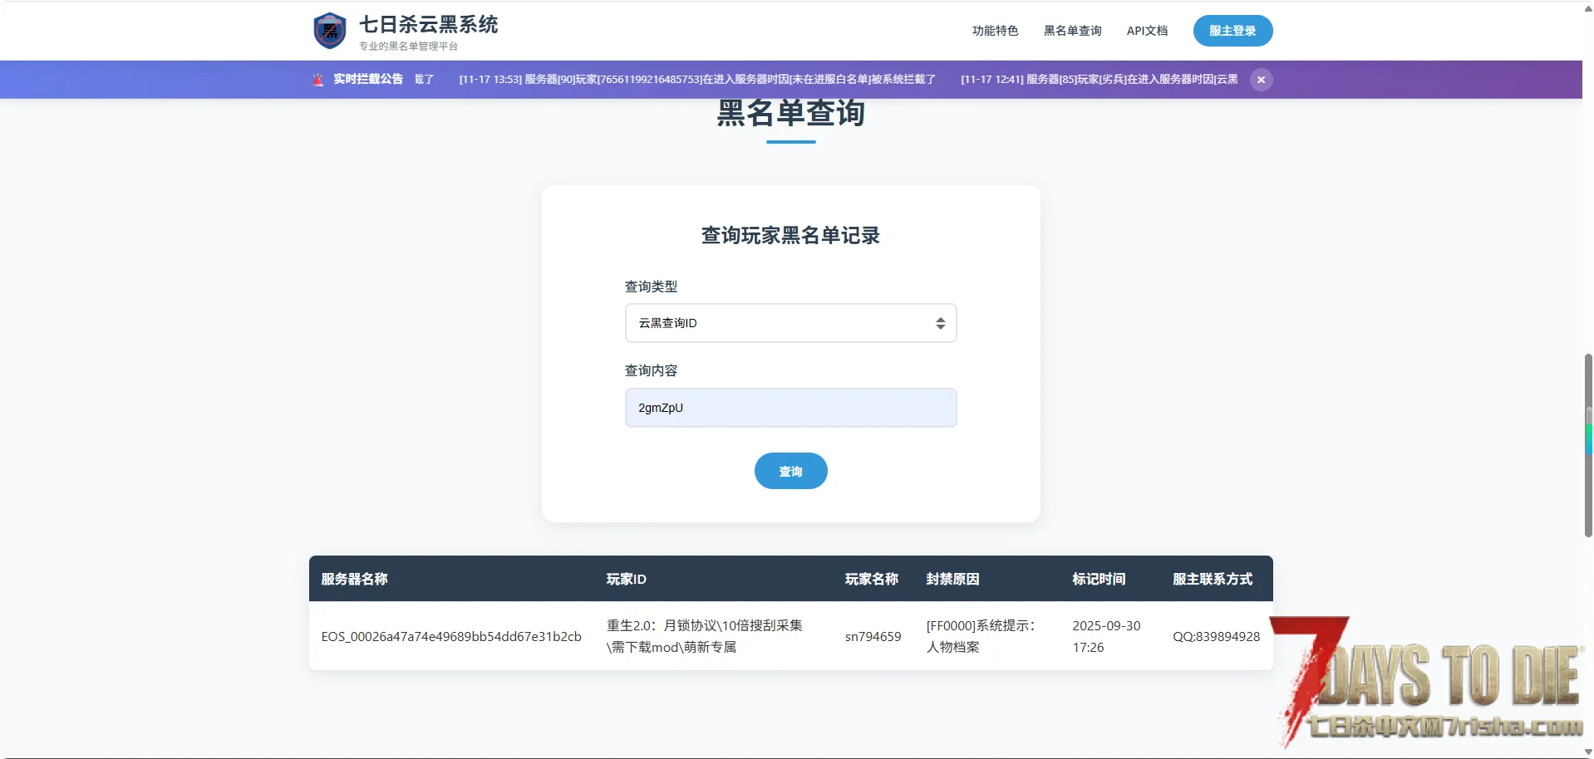Open the 查询类型 dropdown
Screen dimensions: 1594x759
click(790, 323)
